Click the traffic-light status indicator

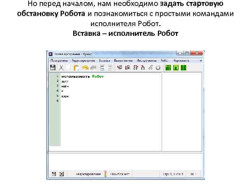(x=105, y=174)
